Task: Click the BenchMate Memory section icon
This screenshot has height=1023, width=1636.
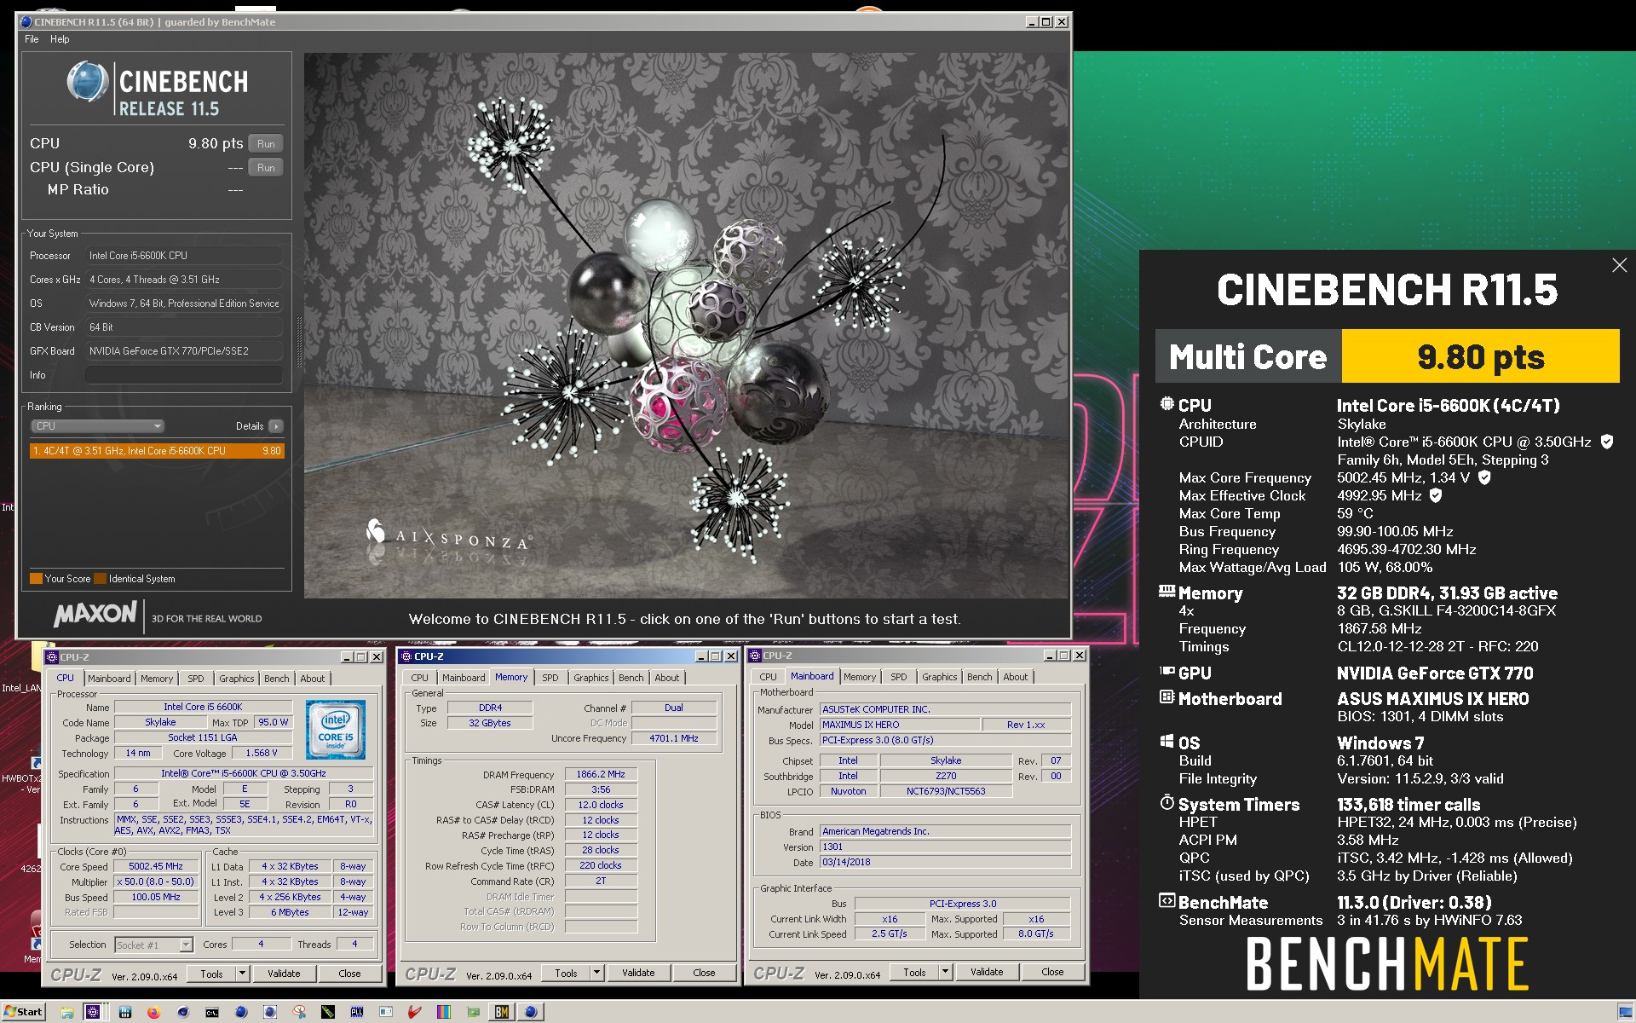Action: pos(1167,591)
